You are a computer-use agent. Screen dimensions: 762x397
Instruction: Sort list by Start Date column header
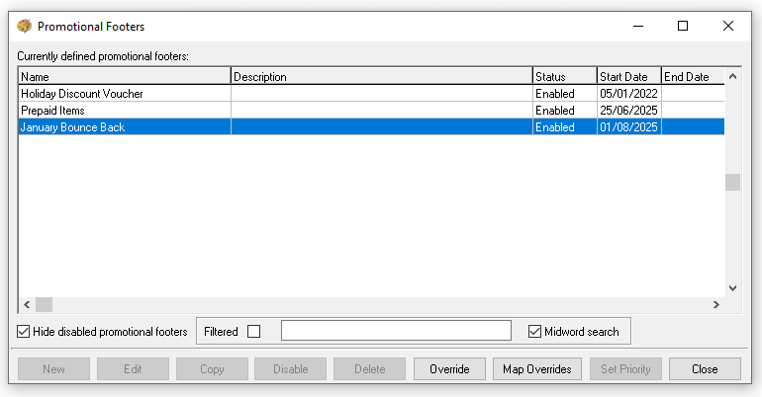click(627, 76)
